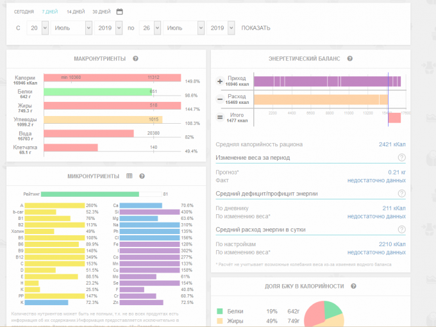This screenshot has width=436, height=327.
Task: Click help icon beside Изменение веса за период
Action: coord(401,157)
